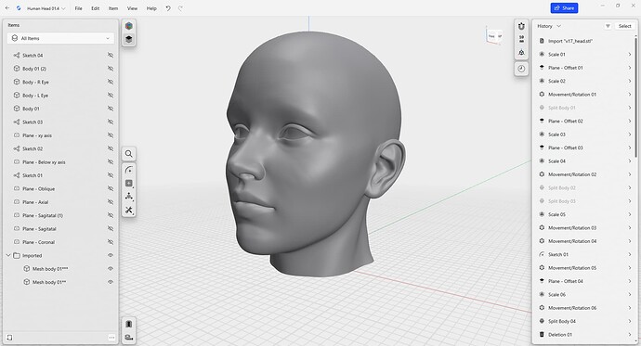Open the File menu
This screenshot has width=641, height=346.
[x=78, y=8]
